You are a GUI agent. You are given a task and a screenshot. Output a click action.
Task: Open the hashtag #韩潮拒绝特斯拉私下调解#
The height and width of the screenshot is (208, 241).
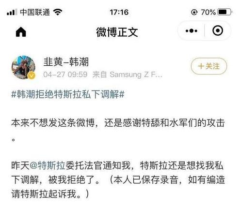(68, 94)
